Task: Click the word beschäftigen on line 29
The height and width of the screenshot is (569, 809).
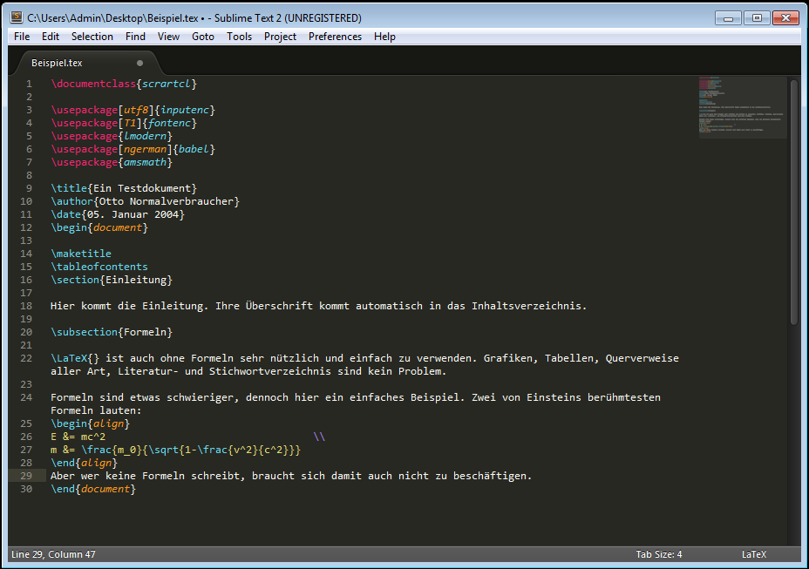Action: [x=489, y=476]
